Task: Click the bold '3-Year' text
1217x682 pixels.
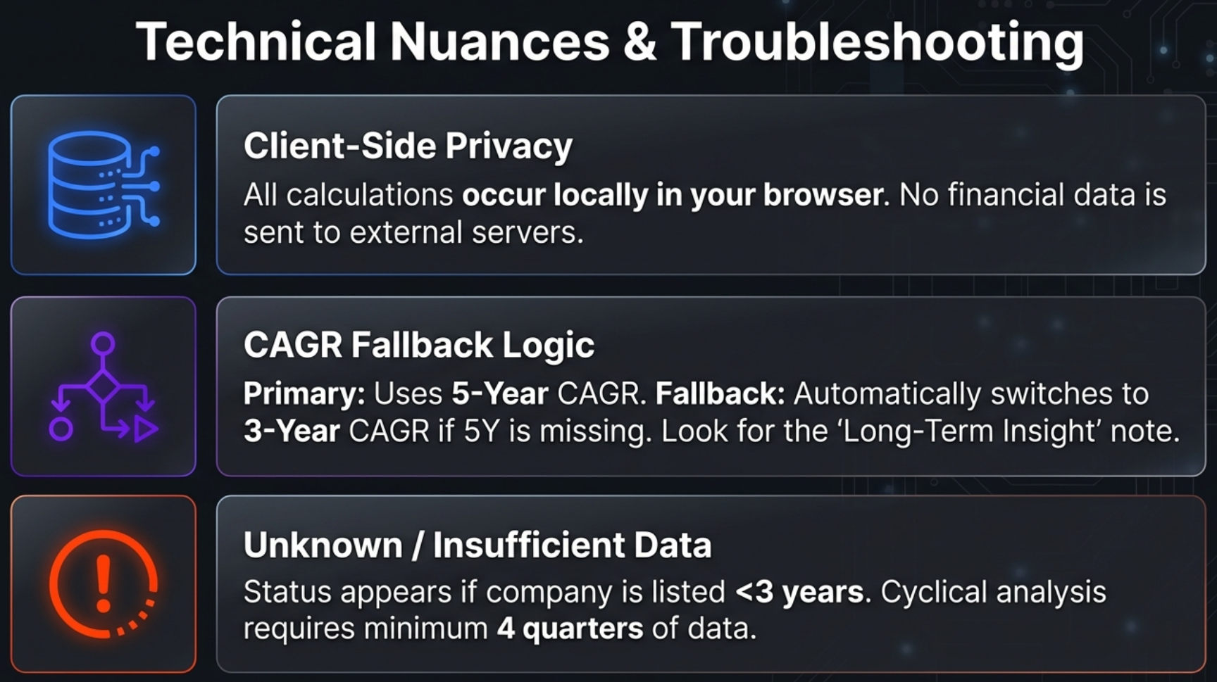Action: (292, 431)
